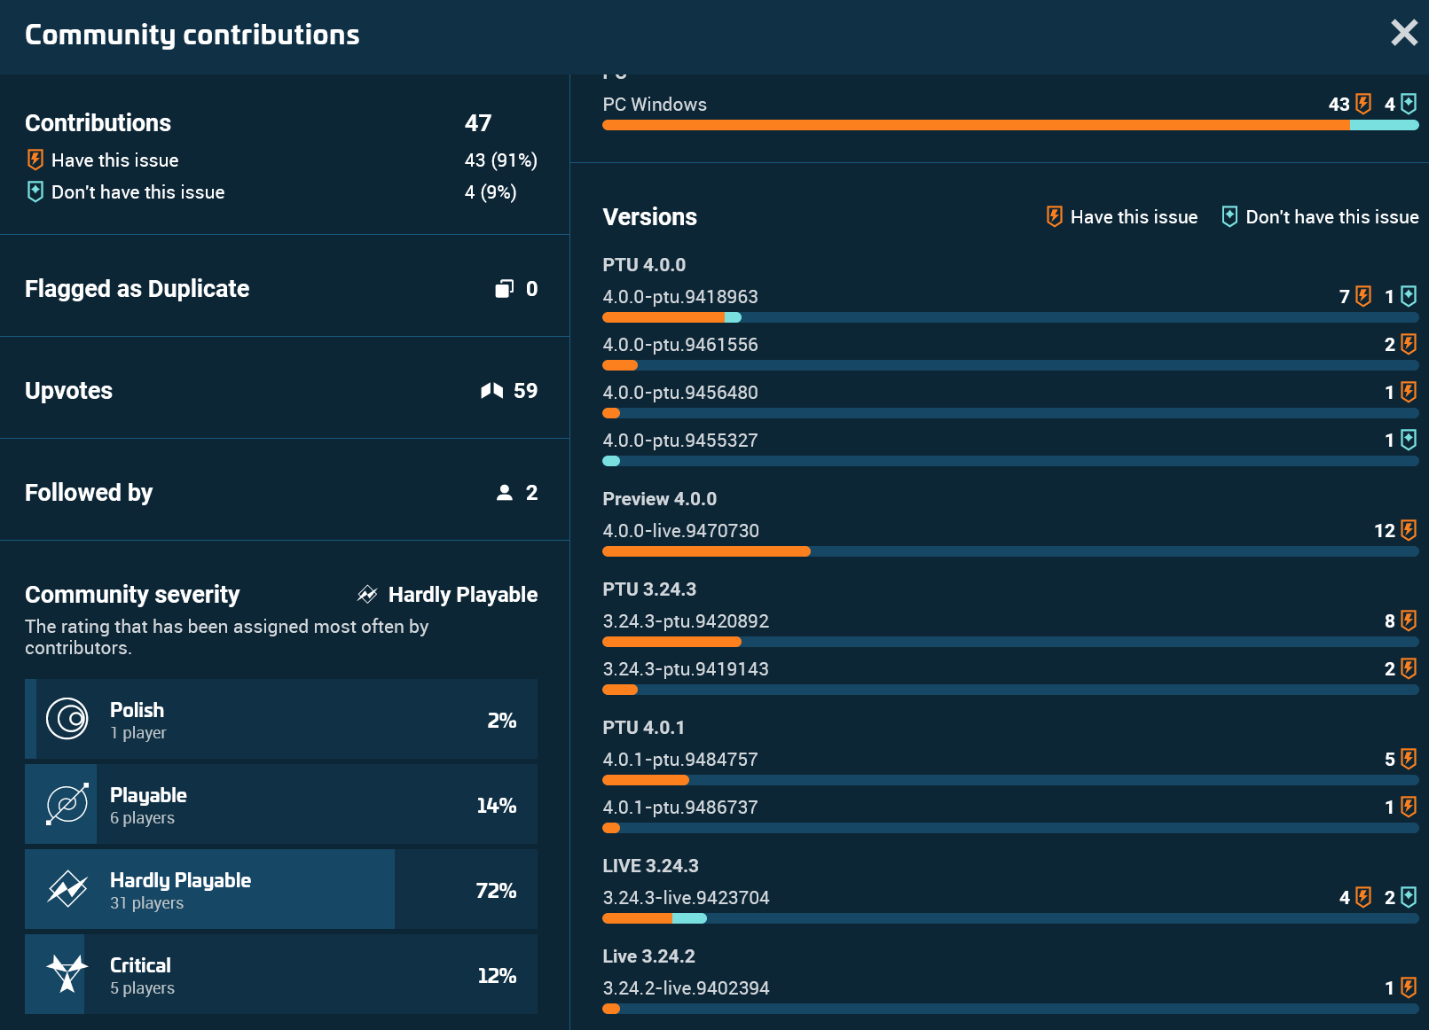Click the PC Windows progress bar

click(x=1009, y=125)
